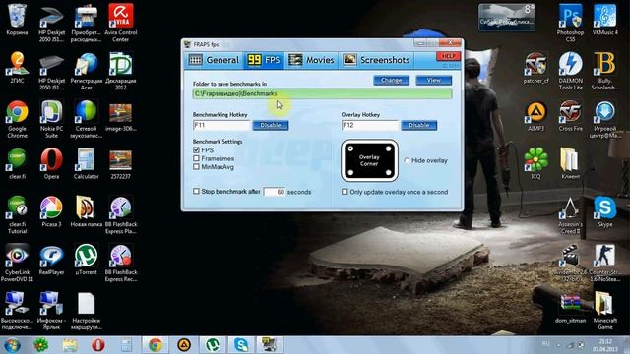The width and height of the screenshot is (630, 354).
Task: Click the Windows Start button
Action: click(x=12, y=345)
